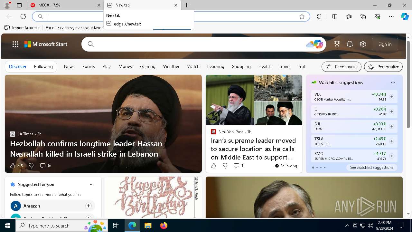Add Citigroup to watchlist
This screenshot has width=412, height=232.
[x=392, y=111]
